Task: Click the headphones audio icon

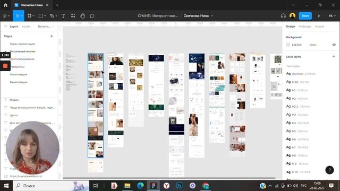Action: click(283, 16)
